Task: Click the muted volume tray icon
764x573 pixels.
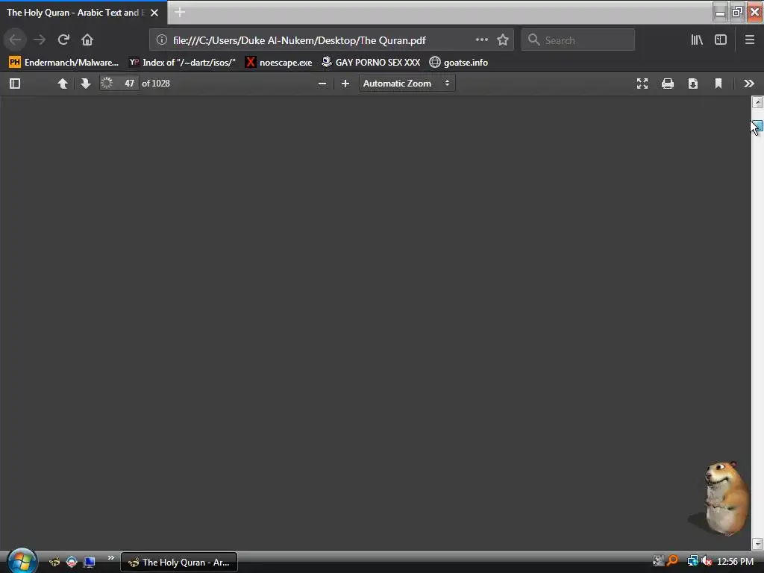Action: click(707, 561)
